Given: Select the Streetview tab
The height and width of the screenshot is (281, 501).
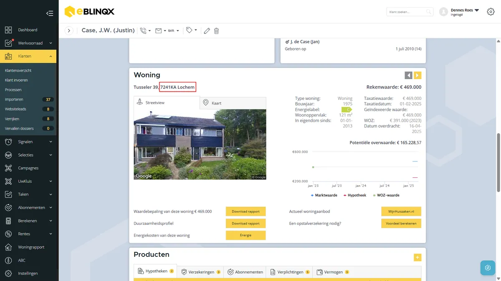Looking at the screenshot, I should coord(167,102).
